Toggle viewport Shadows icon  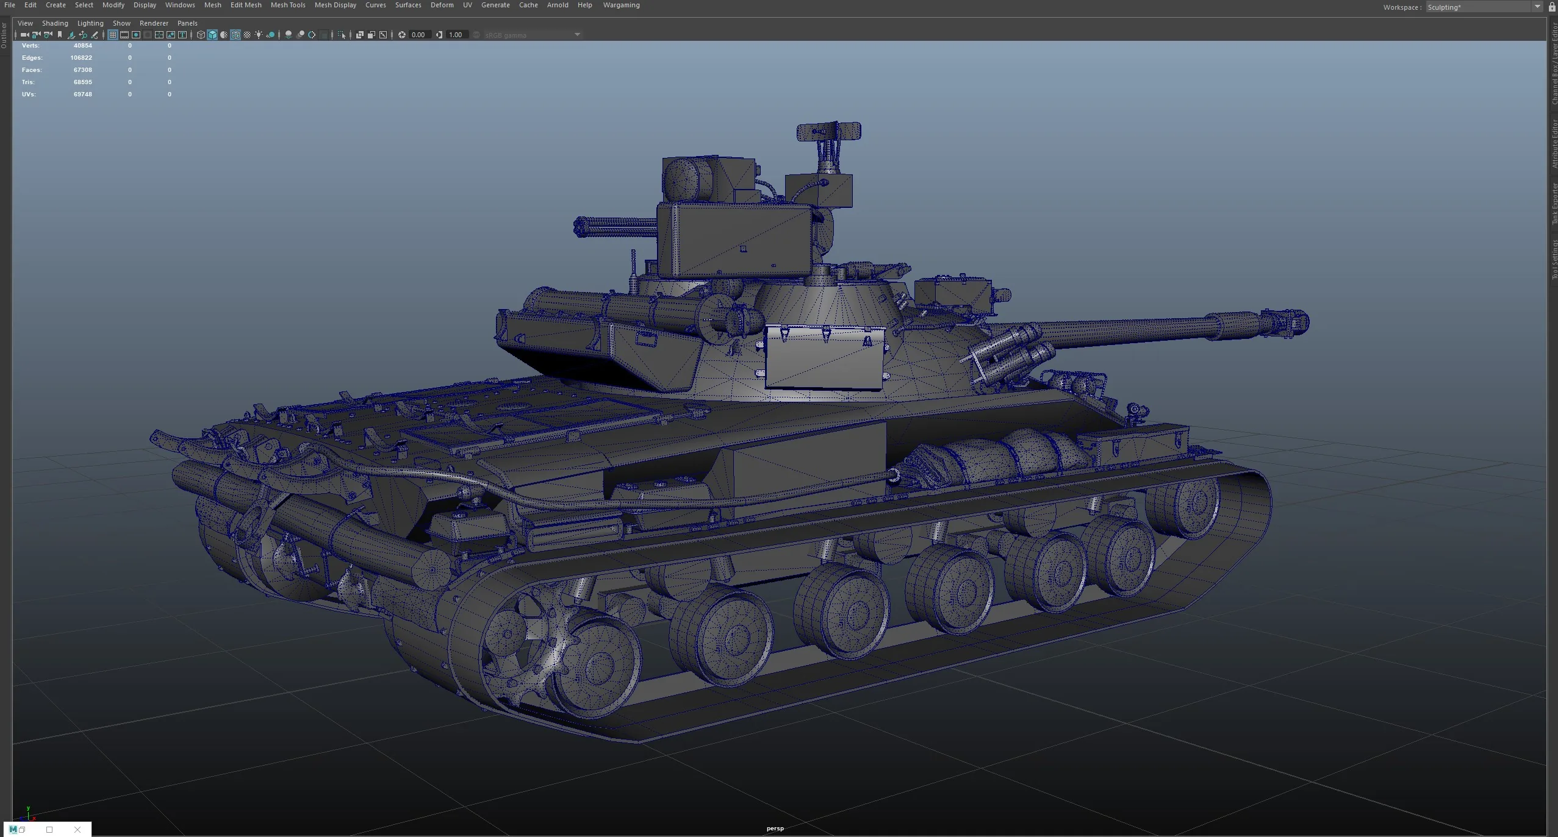pos(270,35)
